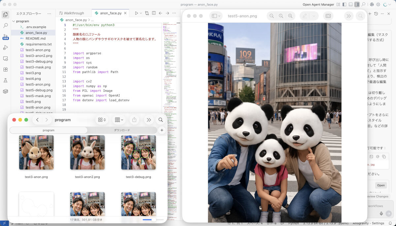Select the Search icon in the activity bar
396x226 pixels.
point(5,26)
